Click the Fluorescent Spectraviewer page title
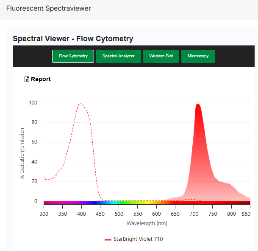This screenshot has width=258, height=251. click(x=48, y=8)
